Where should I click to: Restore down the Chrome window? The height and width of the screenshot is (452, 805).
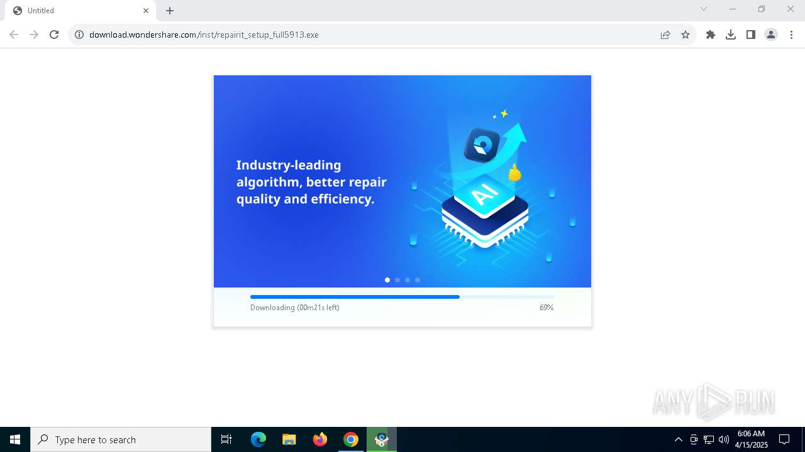[x=762, y=9]
